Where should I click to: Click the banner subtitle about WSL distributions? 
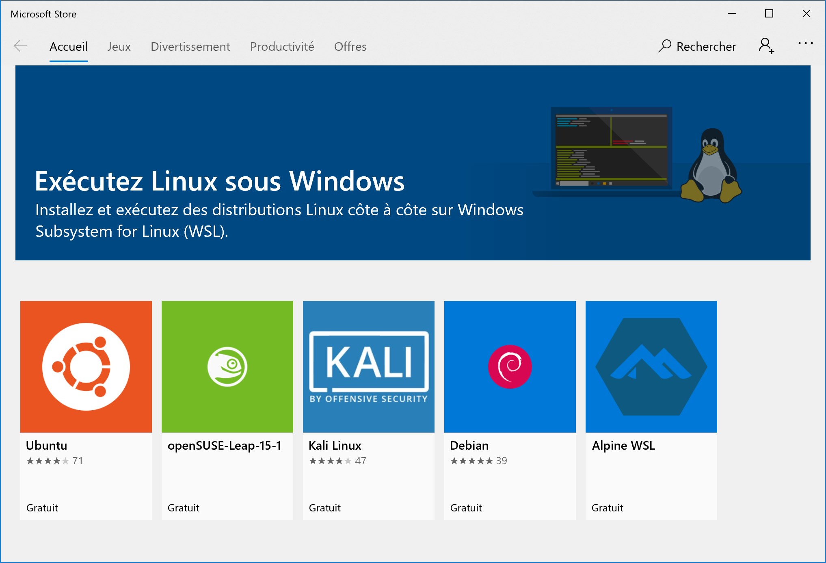(279, 221)
